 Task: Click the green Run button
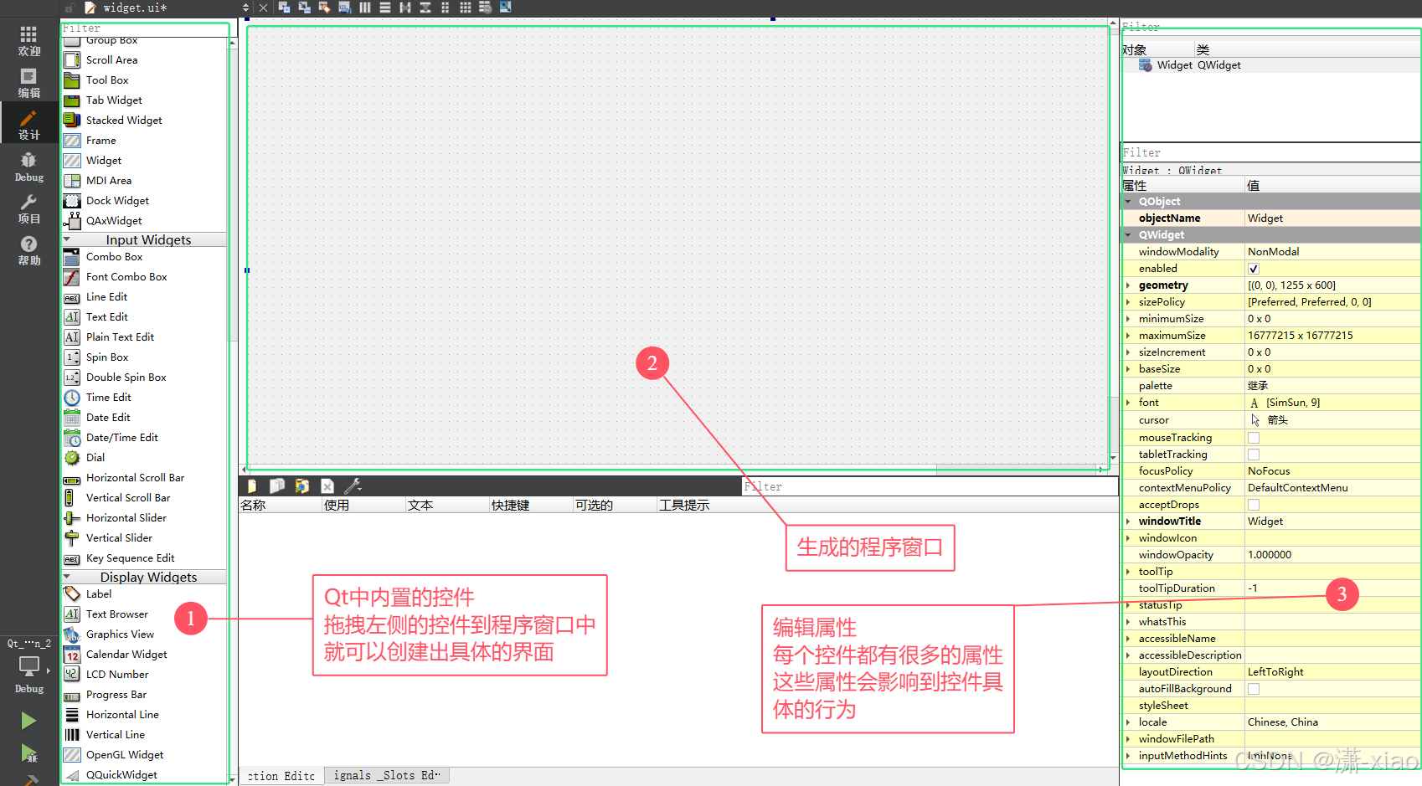28,721
